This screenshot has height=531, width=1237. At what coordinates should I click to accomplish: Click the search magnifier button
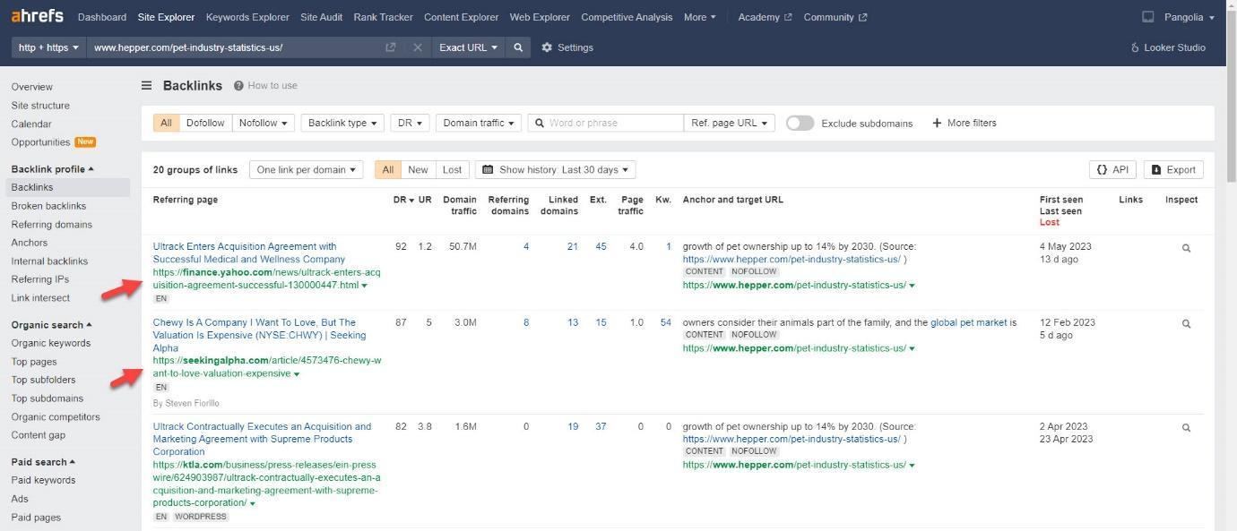518,47
